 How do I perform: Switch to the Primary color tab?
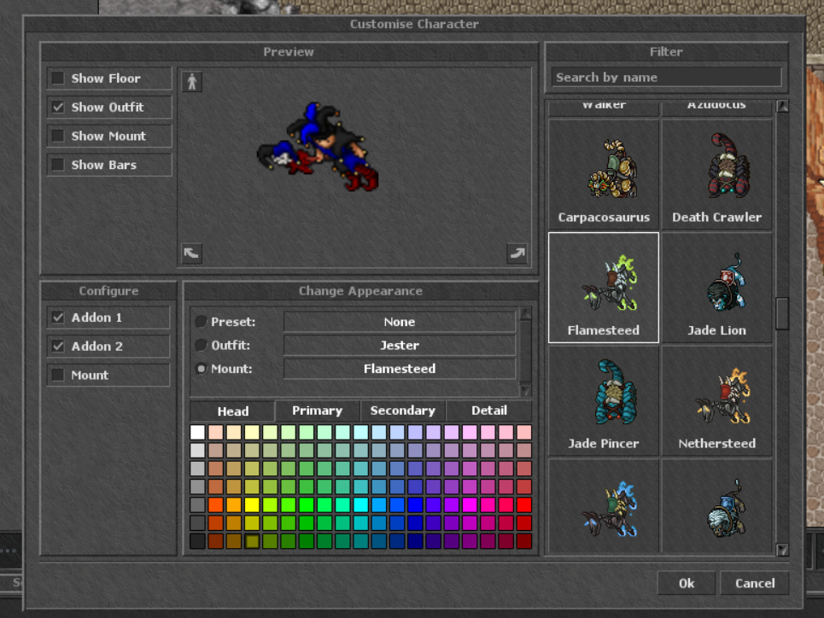tap(318, 411)
